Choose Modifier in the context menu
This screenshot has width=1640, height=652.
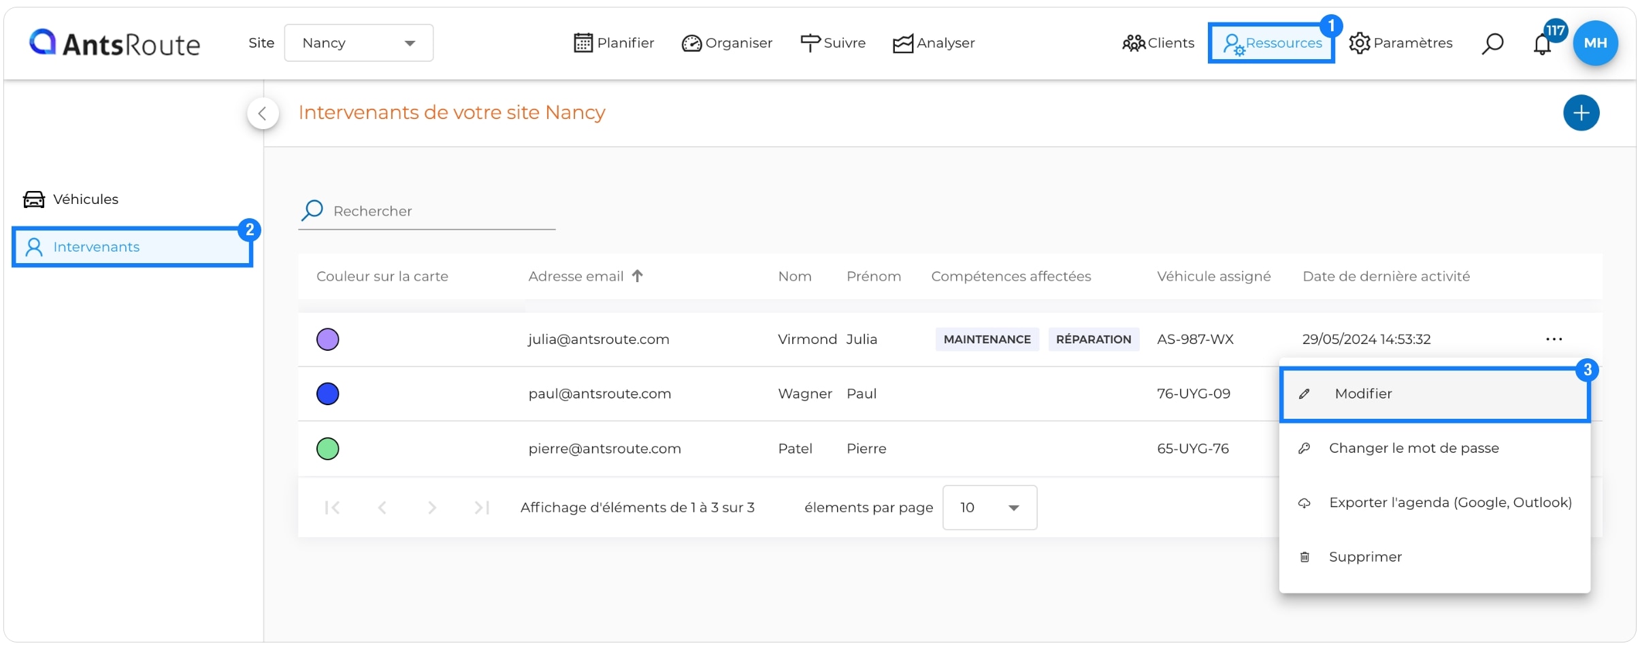1434,394
